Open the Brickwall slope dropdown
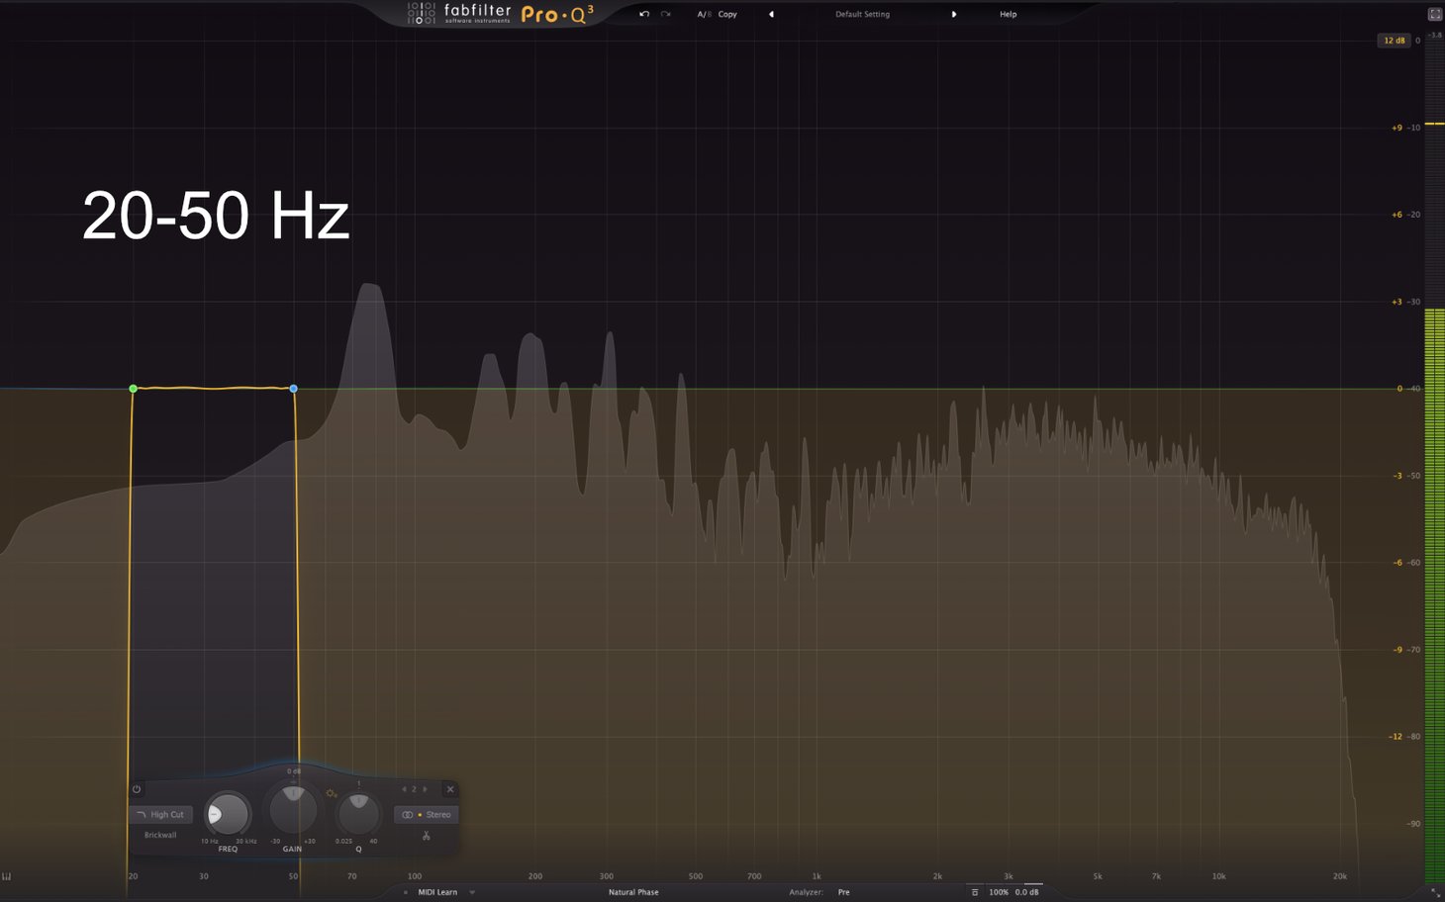 (160, 835)
